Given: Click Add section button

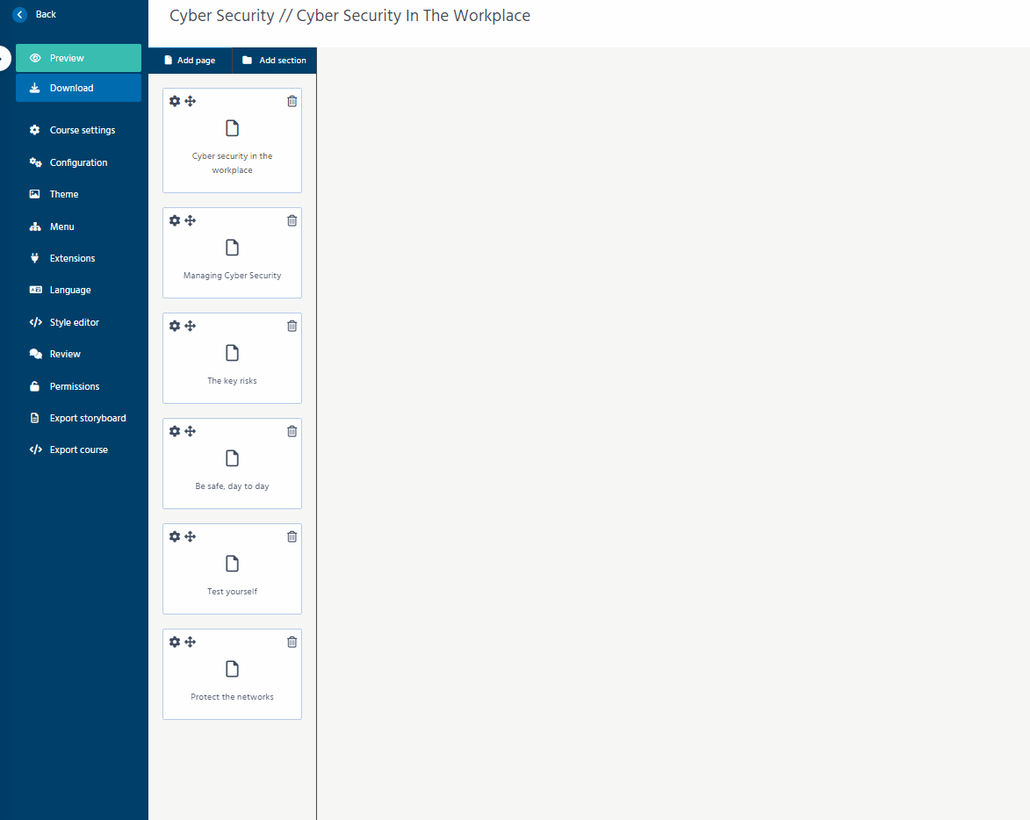Looking at the screenshot, I should [274, 61].
